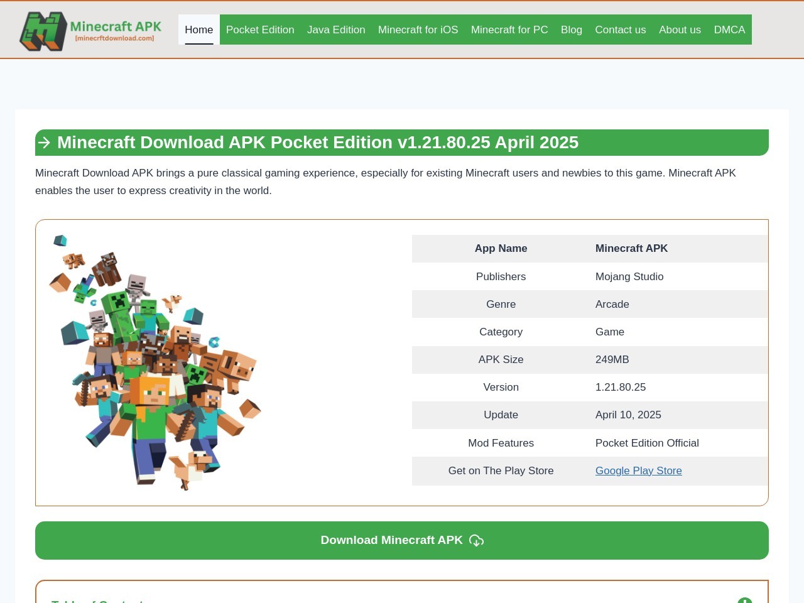Screen dimensions: 804x603
Task: Open Java Edition menu link
Action: [x=336, y=30]
